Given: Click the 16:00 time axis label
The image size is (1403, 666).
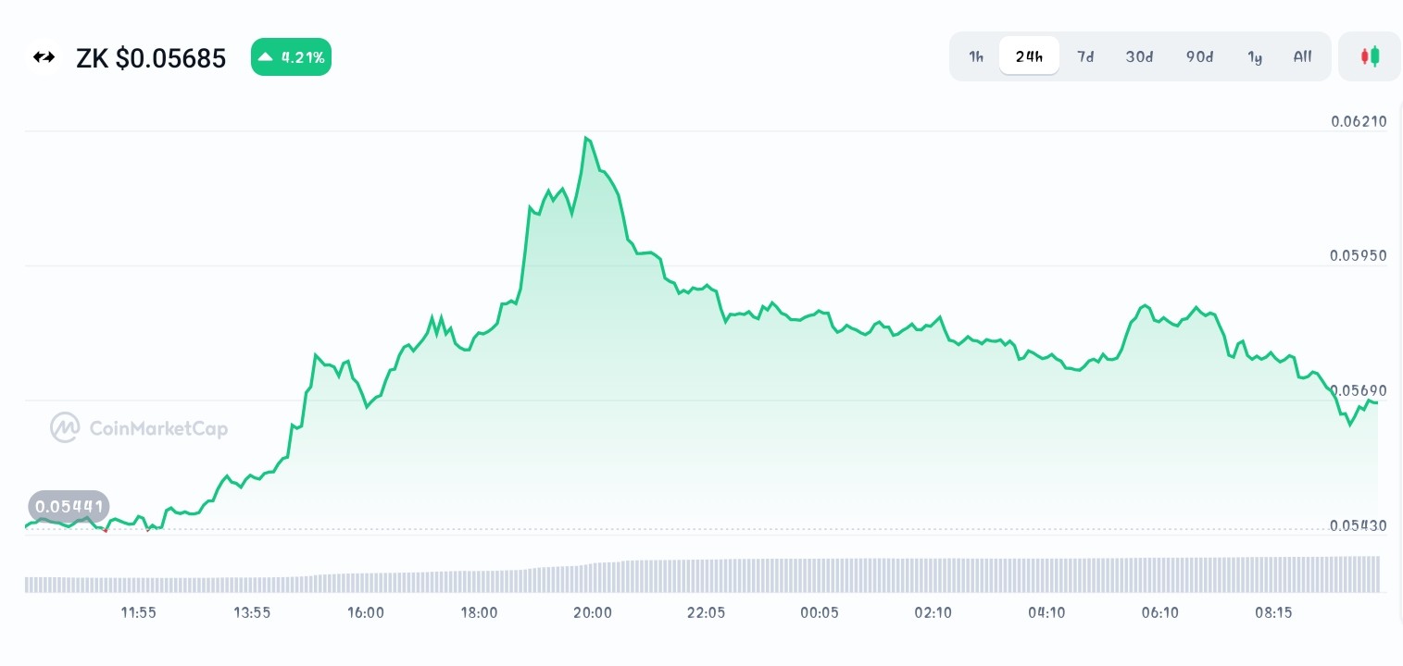Looking at the screenshot, I should click(x=366, y=612).
